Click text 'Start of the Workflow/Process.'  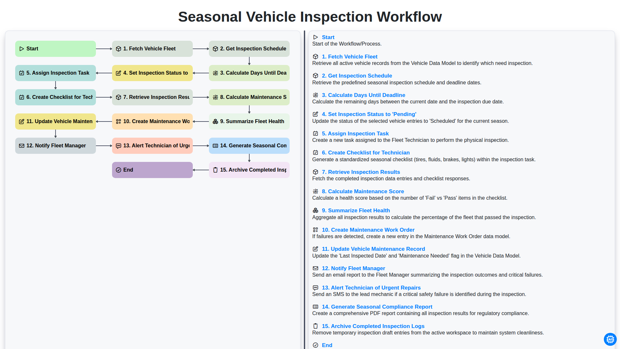click(347, 44)
